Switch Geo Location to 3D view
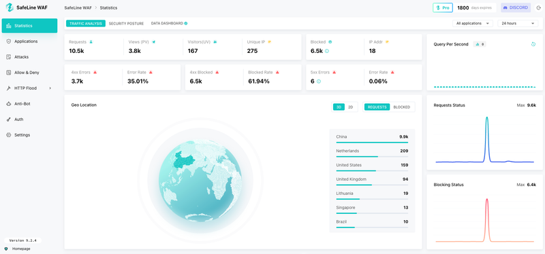 coord(339,107)
